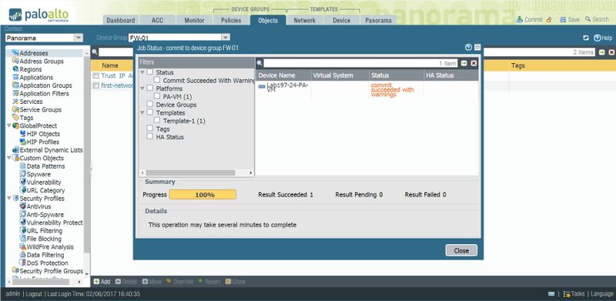Tick the Template-1 (1) filter checkbox
616x301 pixels.
pos(157,120)
